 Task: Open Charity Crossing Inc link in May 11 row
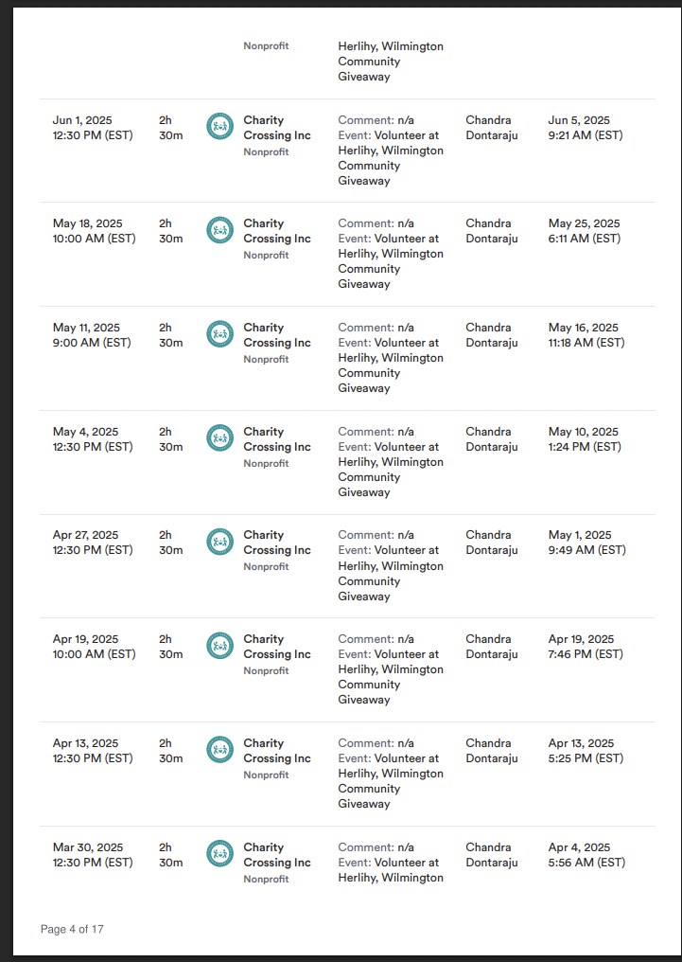[x=276, y=335]
